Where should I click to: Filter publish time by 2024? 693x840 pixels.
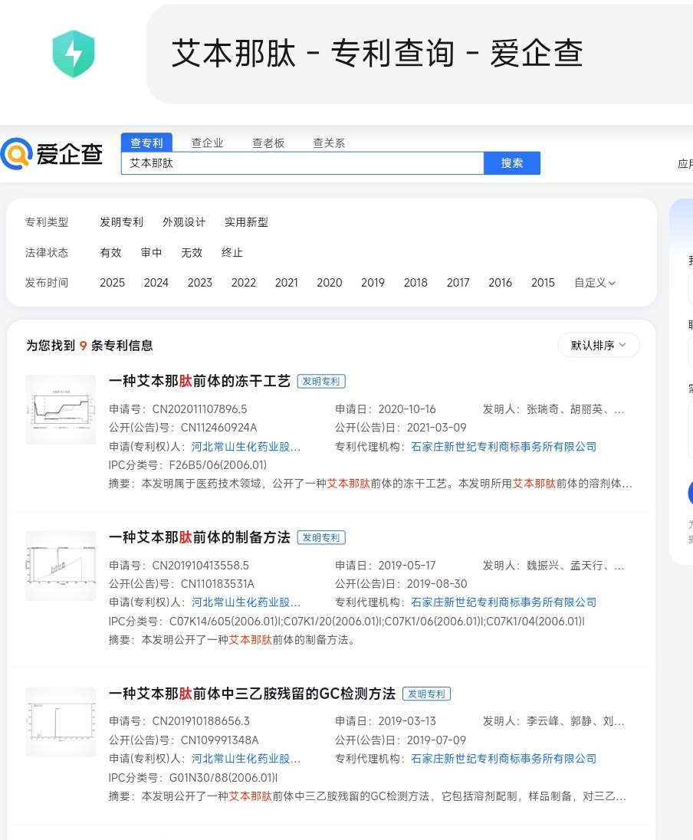point(156,282)
